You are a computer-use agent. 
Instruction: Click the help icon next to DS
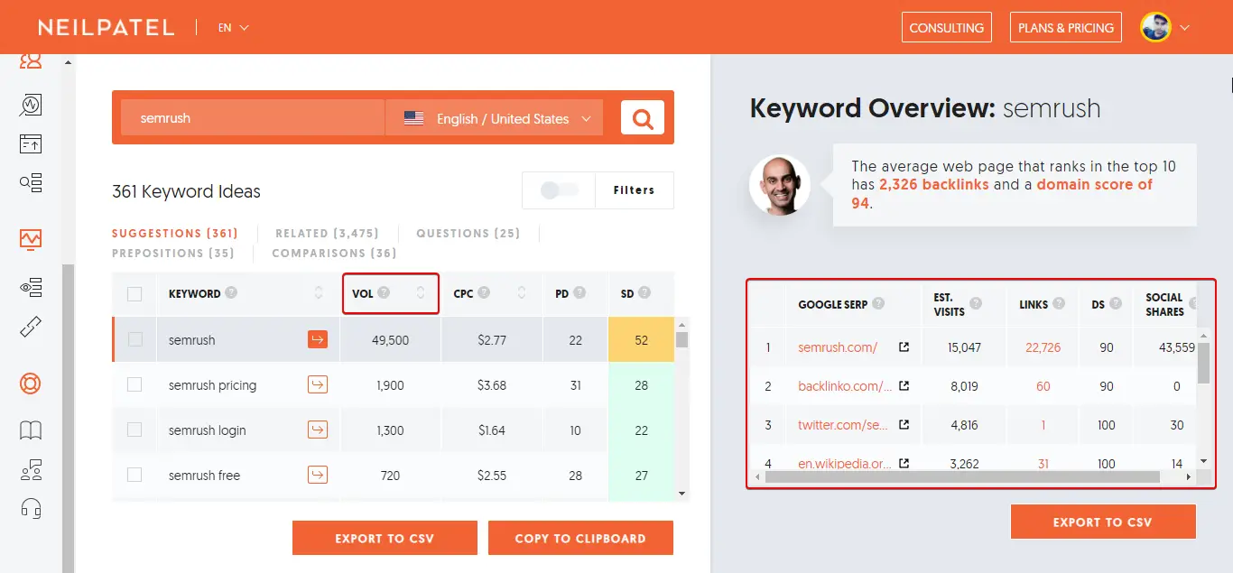[x=1116, y=304]
